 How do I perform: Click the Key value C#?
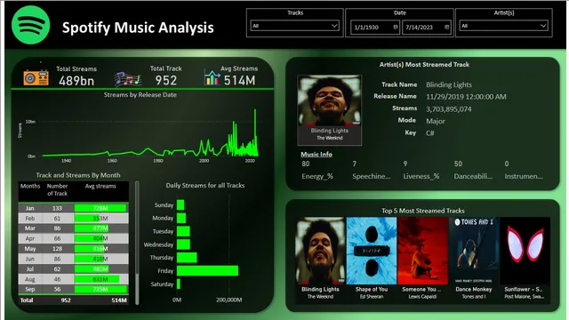(430, 133)
